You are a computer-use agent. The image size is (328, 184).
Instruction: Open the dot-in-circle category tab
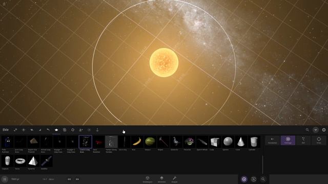click(89, 130)
